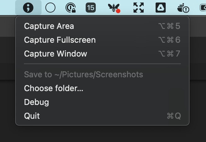
Task: Click the red notification dot on the bee
Action: pyautogui.click(x=118, y=11)
